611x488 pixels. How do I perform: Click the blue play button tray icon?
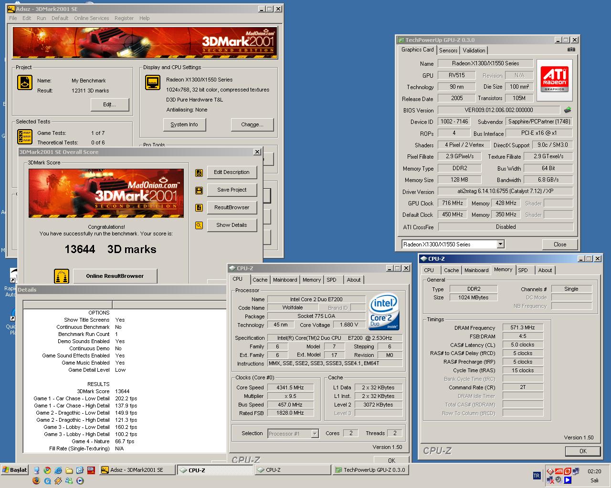(x=568, y=480)
